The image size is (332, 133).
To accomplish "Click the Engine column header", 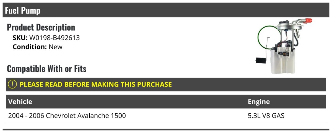I will 259,102.
